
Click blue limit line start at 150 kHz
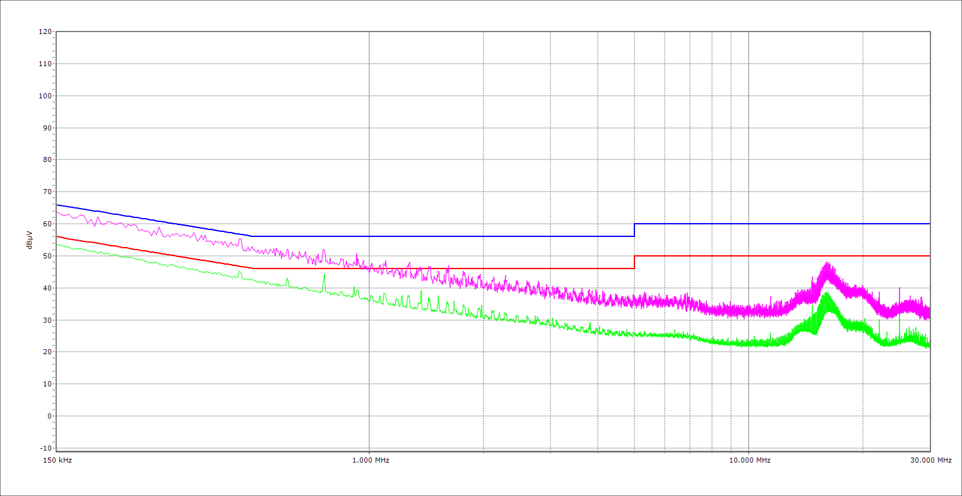click(x=57, y=205)
